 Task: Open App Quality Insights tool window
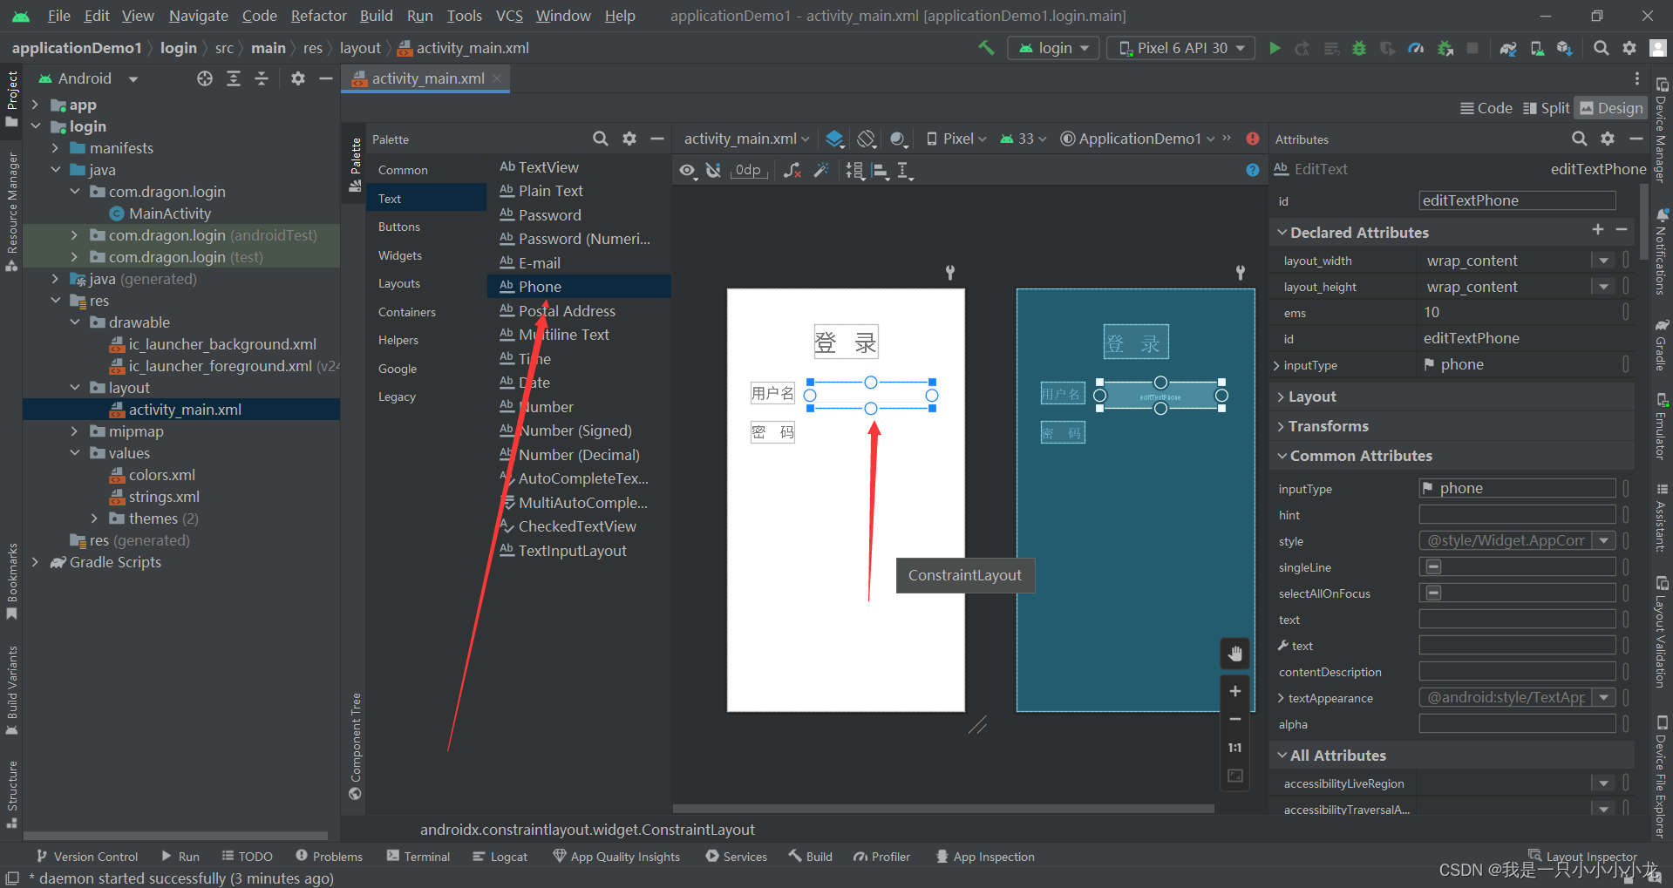[x=616, y=857]
